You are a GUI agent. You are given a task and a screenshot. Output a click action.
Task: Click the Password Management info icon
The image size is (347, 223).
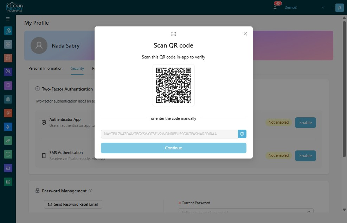[90, 191]
